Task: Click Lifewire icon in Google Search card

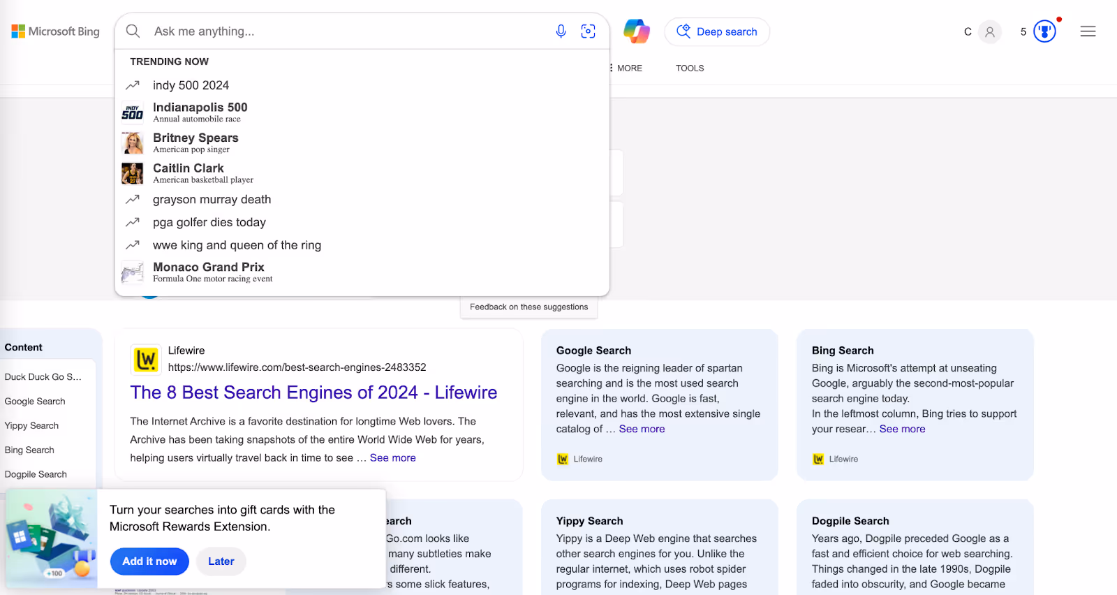Action: pos(563,459)
